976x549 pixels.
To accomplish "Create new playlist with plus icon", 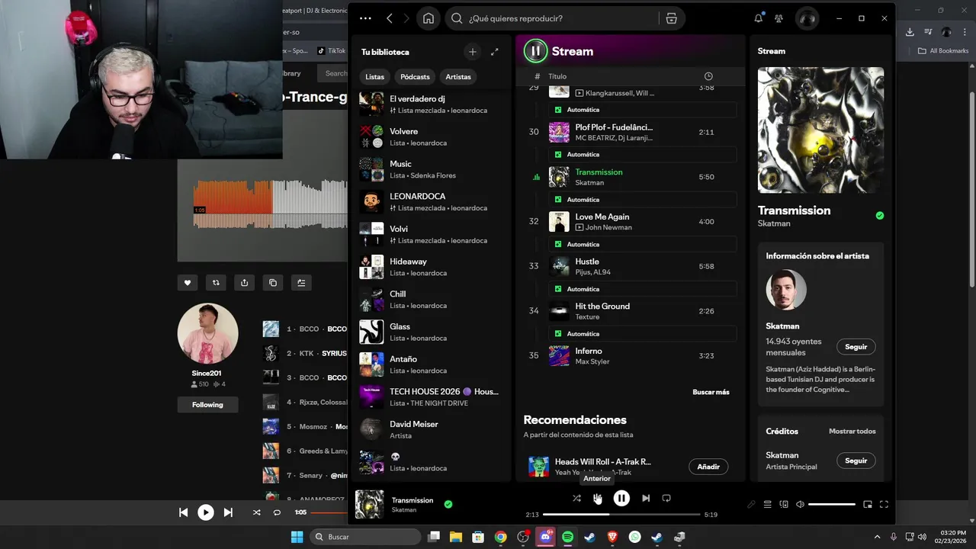I will [x=473, y=52].
